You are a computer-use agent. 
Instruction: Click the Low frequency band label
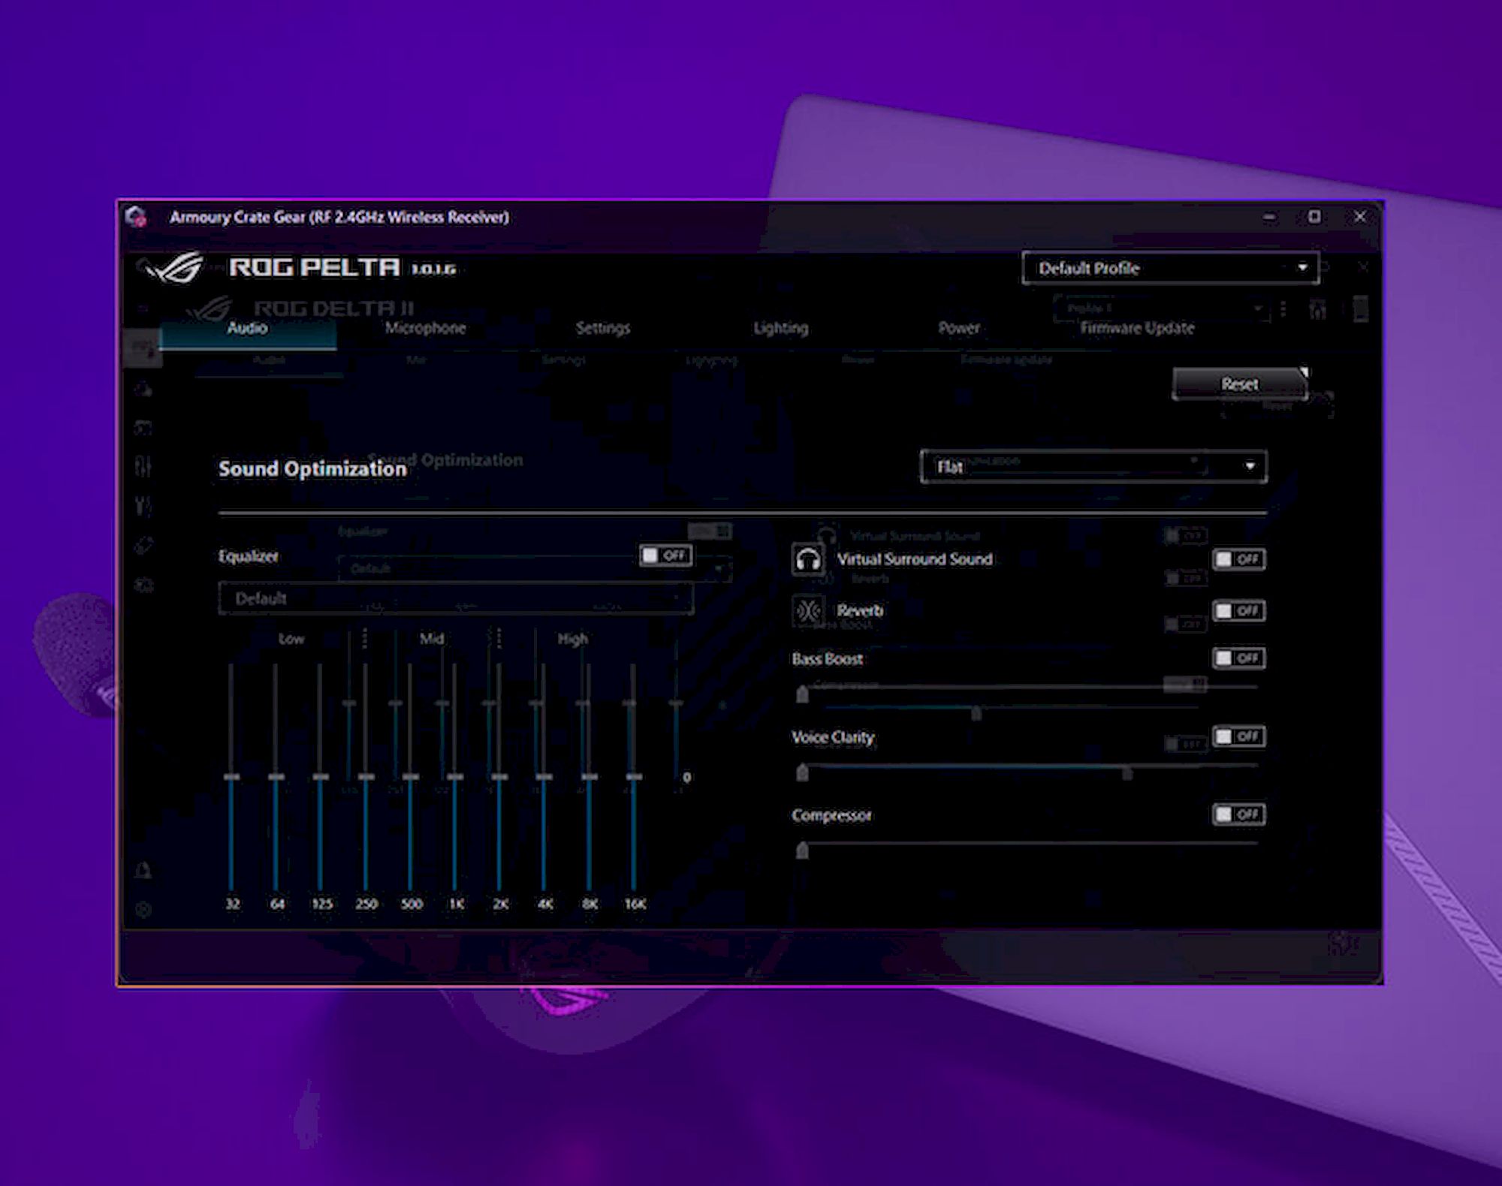click(291, 639)
